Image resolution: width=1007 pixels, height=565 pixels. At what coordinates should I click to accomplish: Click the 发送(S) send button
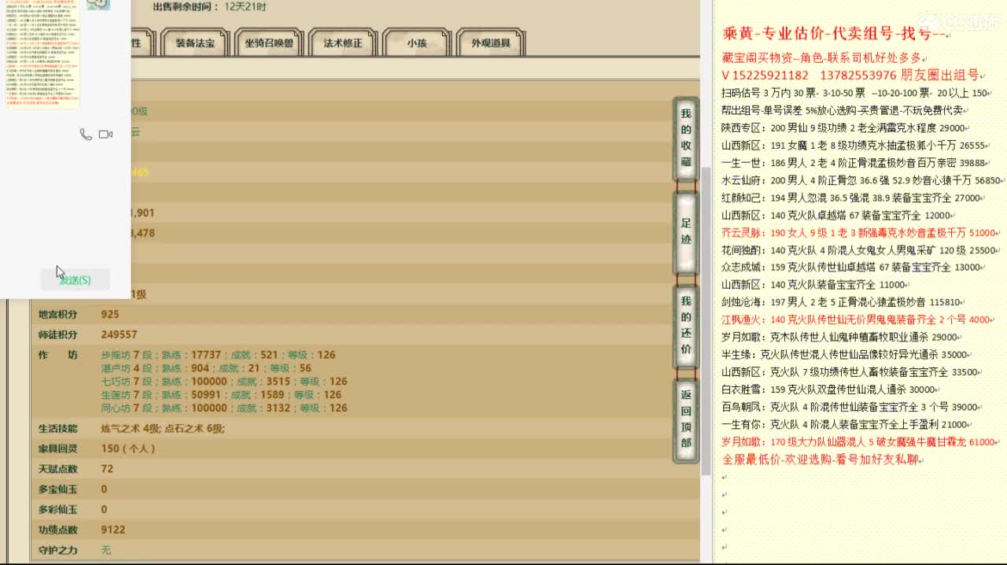click(x=75, y=279)
